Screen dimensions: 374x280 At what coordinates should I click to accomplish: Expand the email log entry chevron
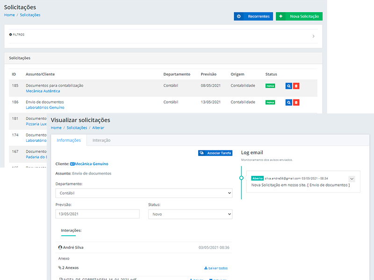[x=352, y=179]
